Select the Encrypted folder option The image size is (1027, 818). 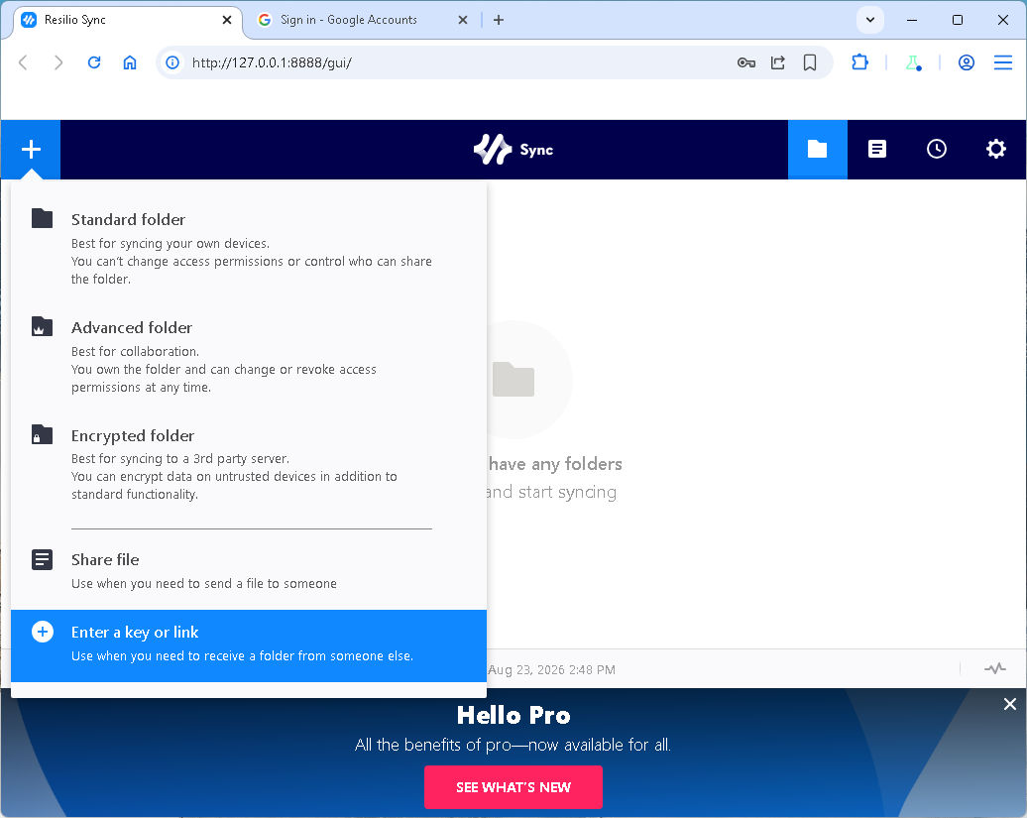pyautogui.click(x=249, y=464)
